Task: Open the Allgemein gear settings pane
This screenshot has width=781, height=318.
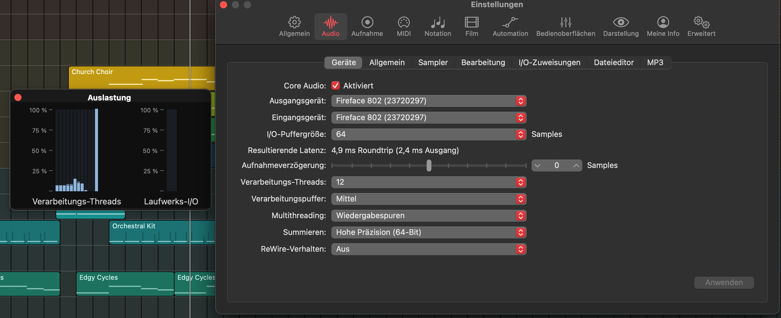Action: click(294, 26)
